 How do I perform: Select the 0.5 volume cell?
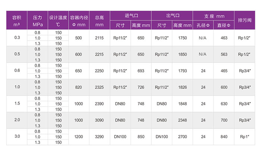(17, 54)
